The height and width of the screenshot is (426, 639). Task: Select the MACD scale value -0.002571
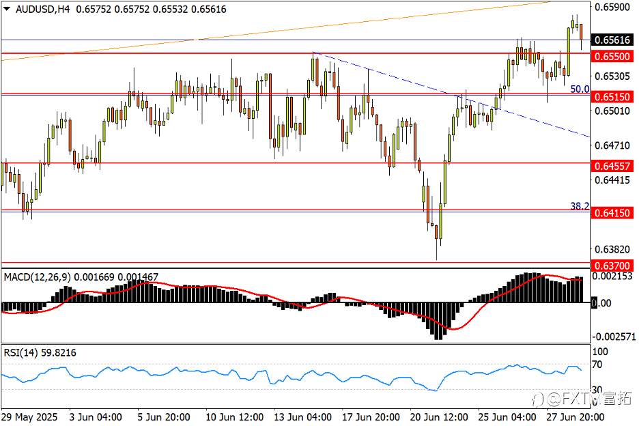pyautogui.click(x=613, y=337)
